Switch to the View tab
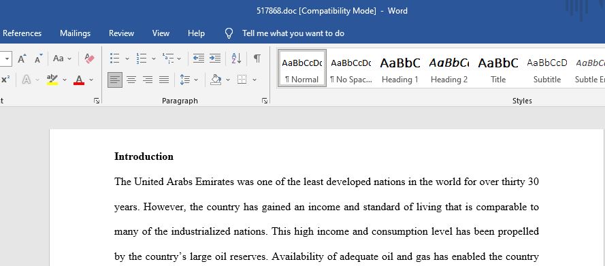Viewport: 605px width, 266px height. (x=161, y=33)
